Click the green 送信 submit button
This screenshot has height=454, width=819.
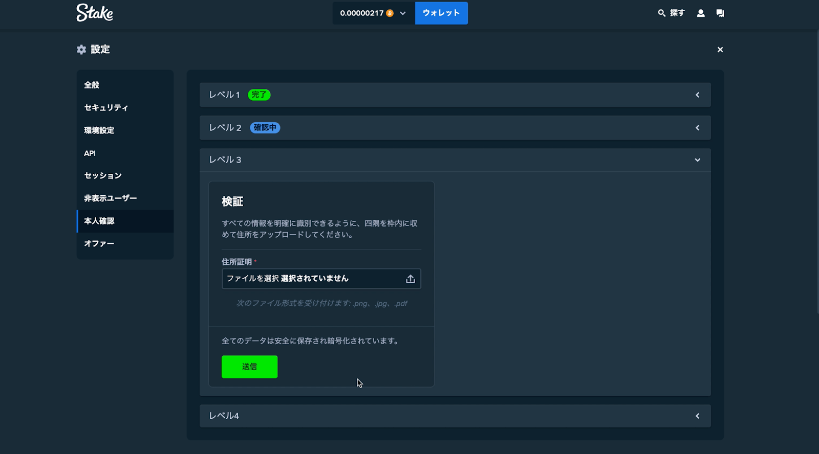click(249, 367)
